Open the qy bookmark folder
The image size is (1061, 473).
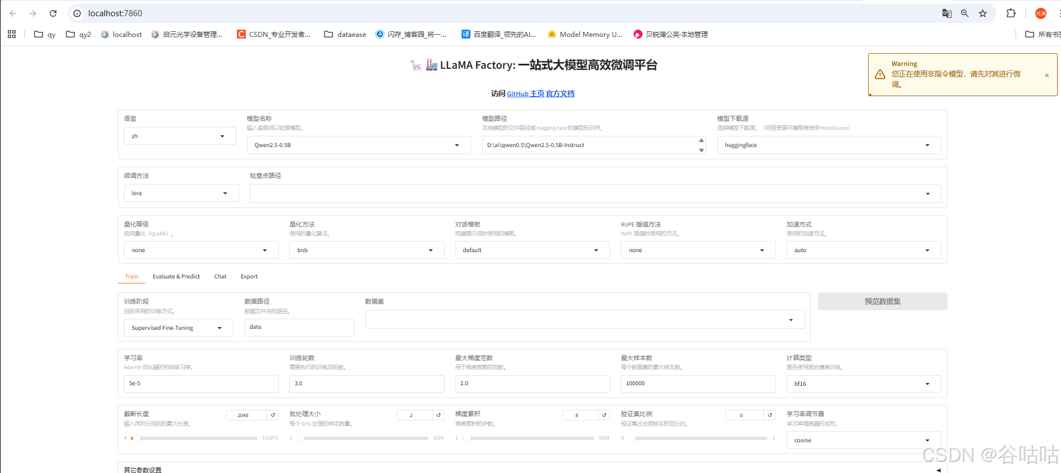(45, 34)
